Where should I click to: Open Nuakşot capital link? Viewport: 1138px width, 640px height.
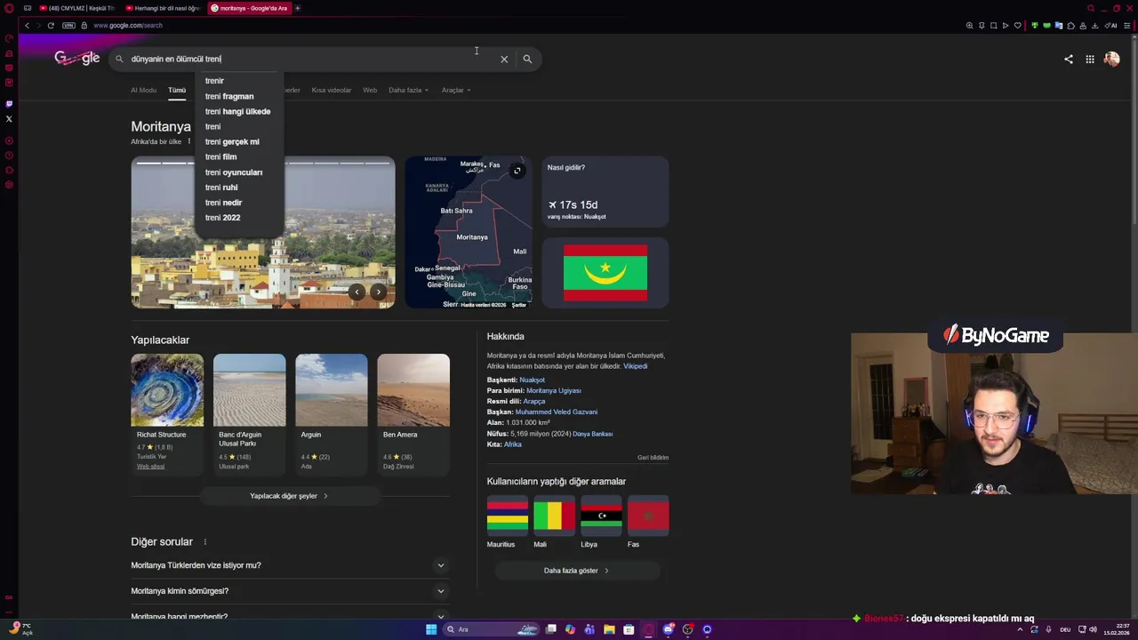[x=532, y=380]
